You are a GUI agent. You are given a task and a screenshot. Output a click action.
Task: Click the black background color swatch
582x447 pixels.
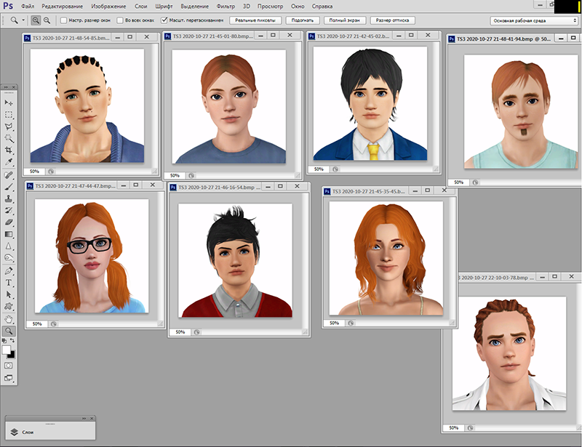[12, 355]
